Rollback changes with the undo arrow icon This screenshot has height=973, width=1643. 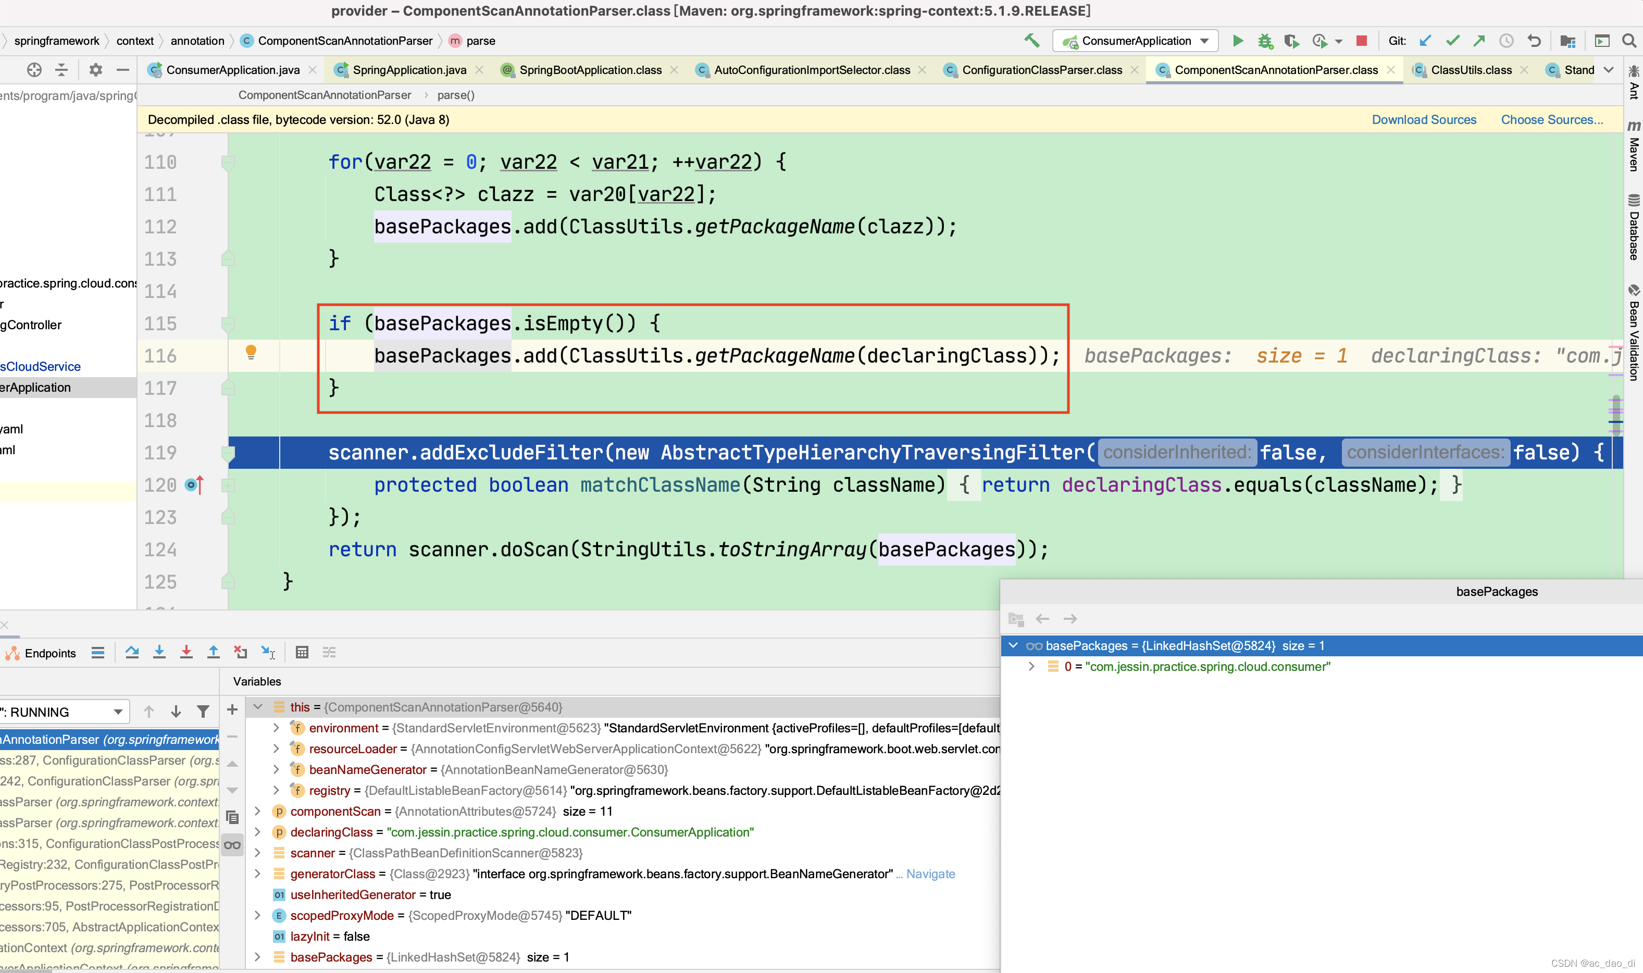click(1534, 41)
